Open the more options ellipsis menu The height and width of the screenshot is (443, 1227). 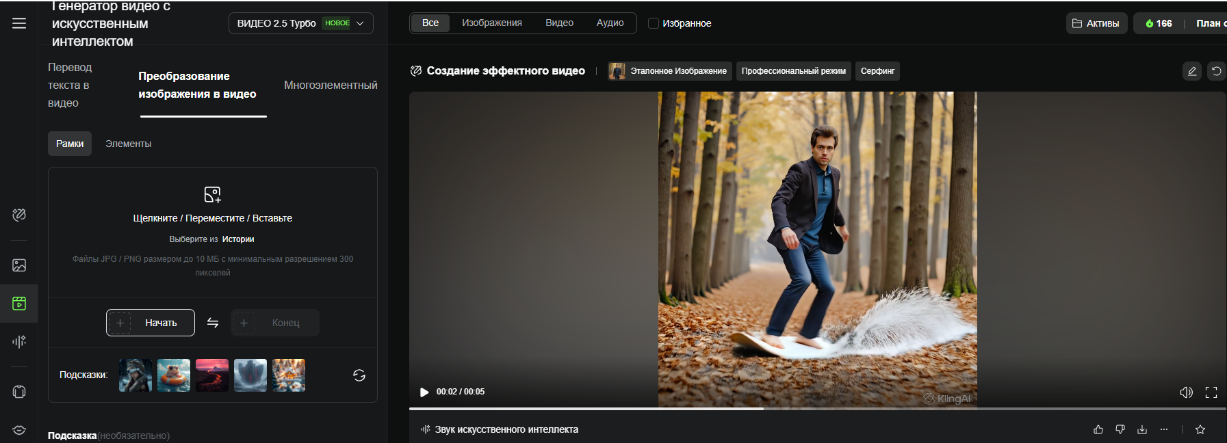pyautogui.click(x=1164, y=429)
